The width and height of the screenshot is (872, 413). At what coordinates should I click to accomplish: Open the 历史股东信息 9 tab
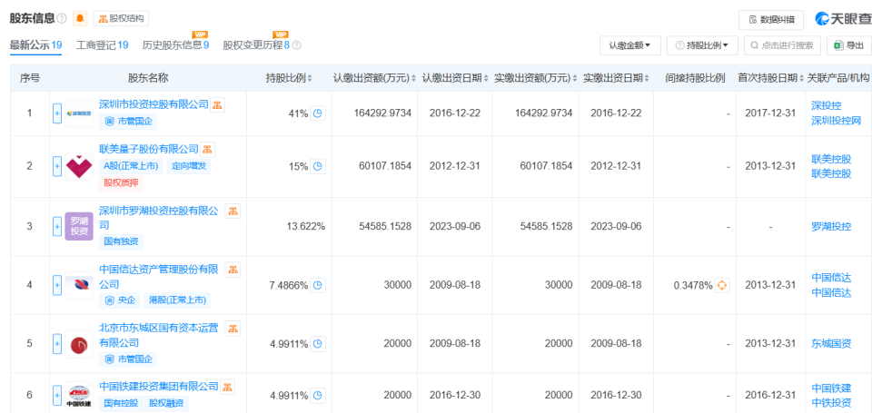point(175,45)
